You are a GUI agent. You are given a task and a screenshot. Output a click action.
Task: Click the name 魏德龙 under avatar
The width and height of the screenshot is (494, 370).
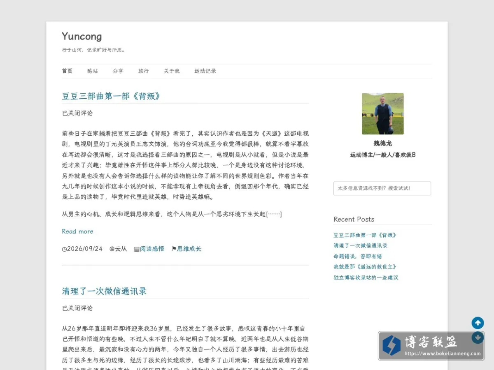[383, 143]
